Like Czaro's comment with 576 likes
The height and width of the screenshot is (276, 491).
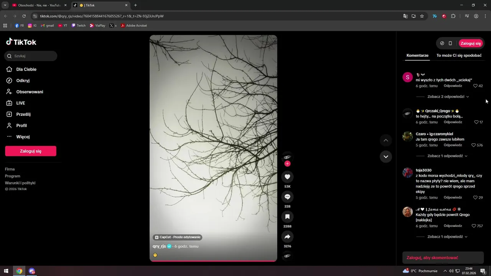point(474,145)
